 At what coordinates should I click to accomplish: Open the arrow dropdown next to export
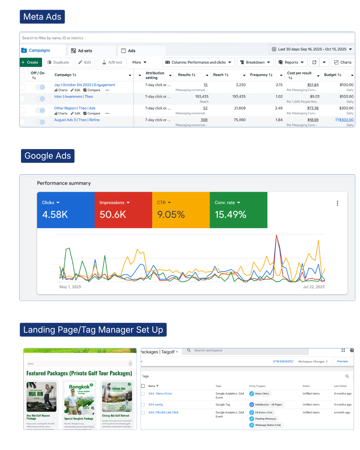point(324,62)
